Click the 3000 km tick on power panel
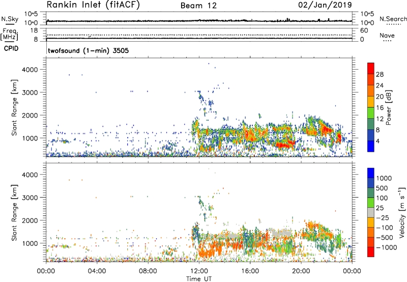The height and width of the screenshot is (282, 407). coord(30,93)
